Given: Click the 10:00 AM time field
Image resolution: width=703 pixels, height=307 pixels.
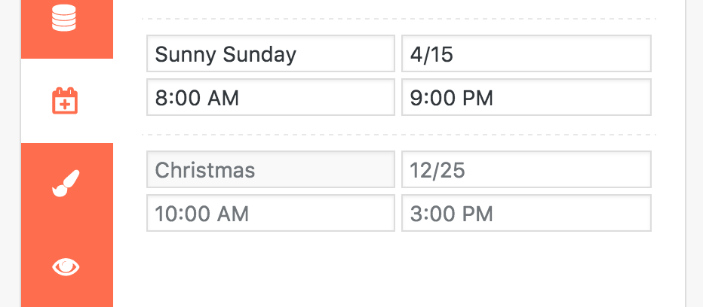Looking at the screenshot, I should (271, 213).
